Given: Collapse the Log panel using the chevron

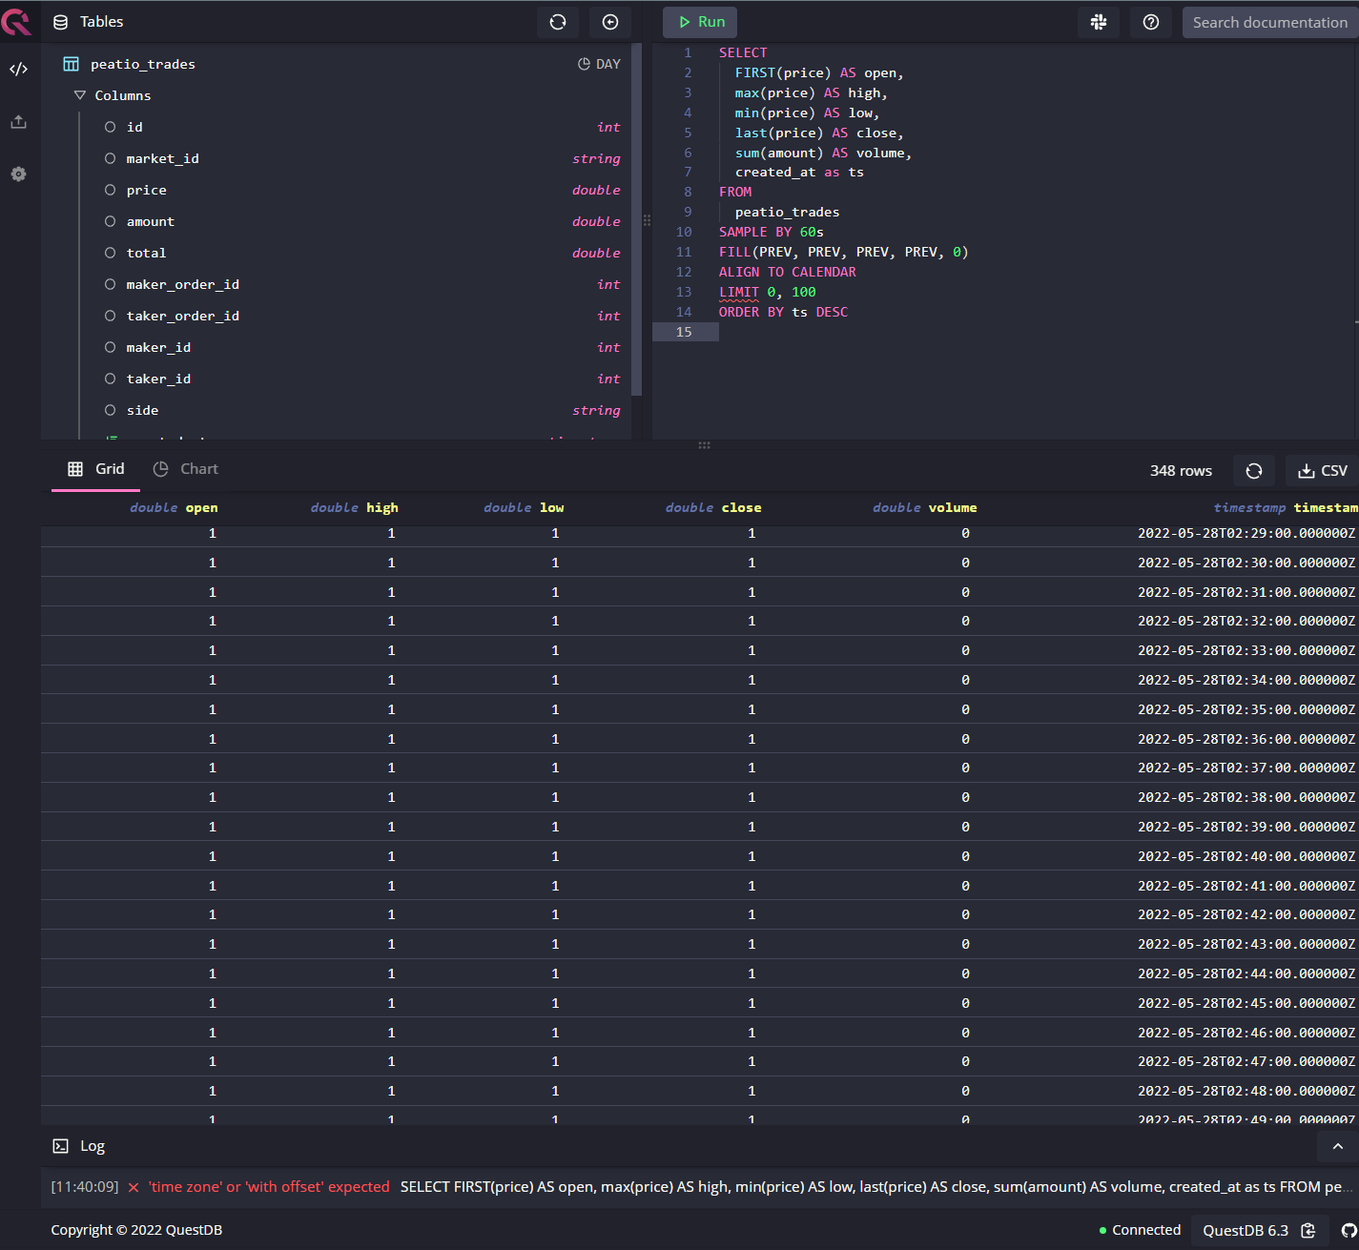Looking at the screenshot, I should point(1337,1146).
